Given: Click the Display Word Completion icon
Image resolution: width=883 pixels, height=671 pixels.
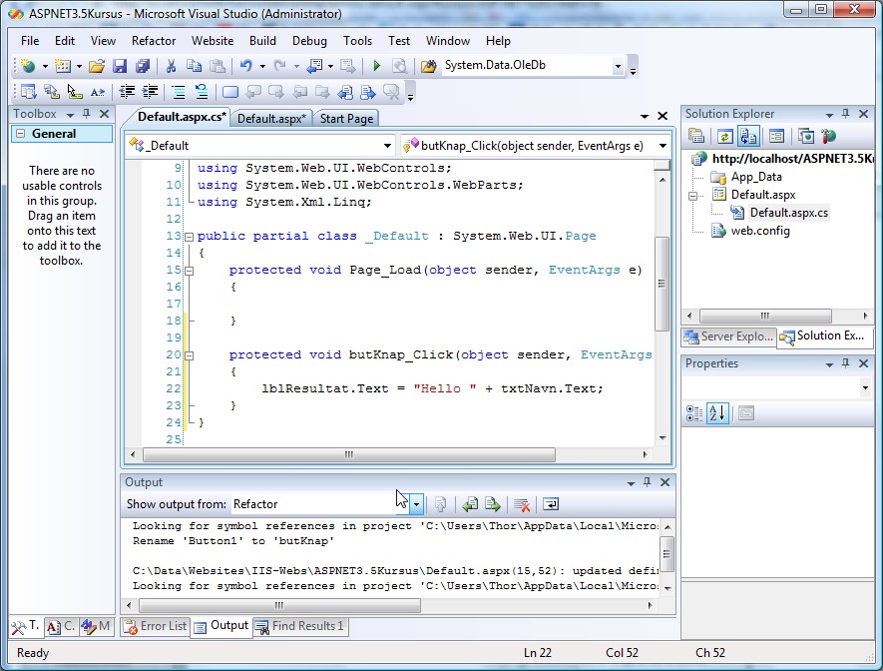Looking at the screenshot, I should click(x=98, y=92).
